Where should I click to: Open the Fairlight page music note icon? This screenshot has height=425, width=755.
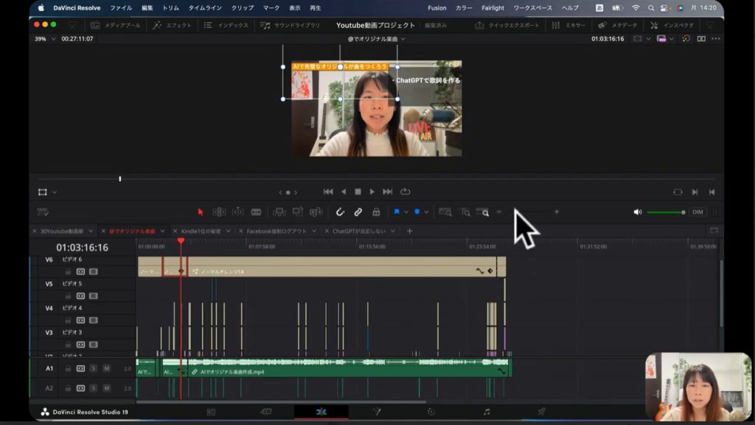click(x=487, y=412)
